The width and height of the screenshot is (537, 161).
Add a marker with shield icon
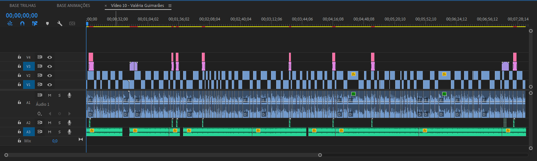coord(47,23)
